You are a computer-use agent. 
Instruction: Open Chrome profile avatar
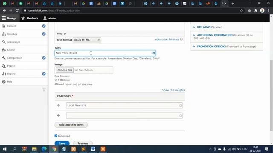tap(262, 11)
